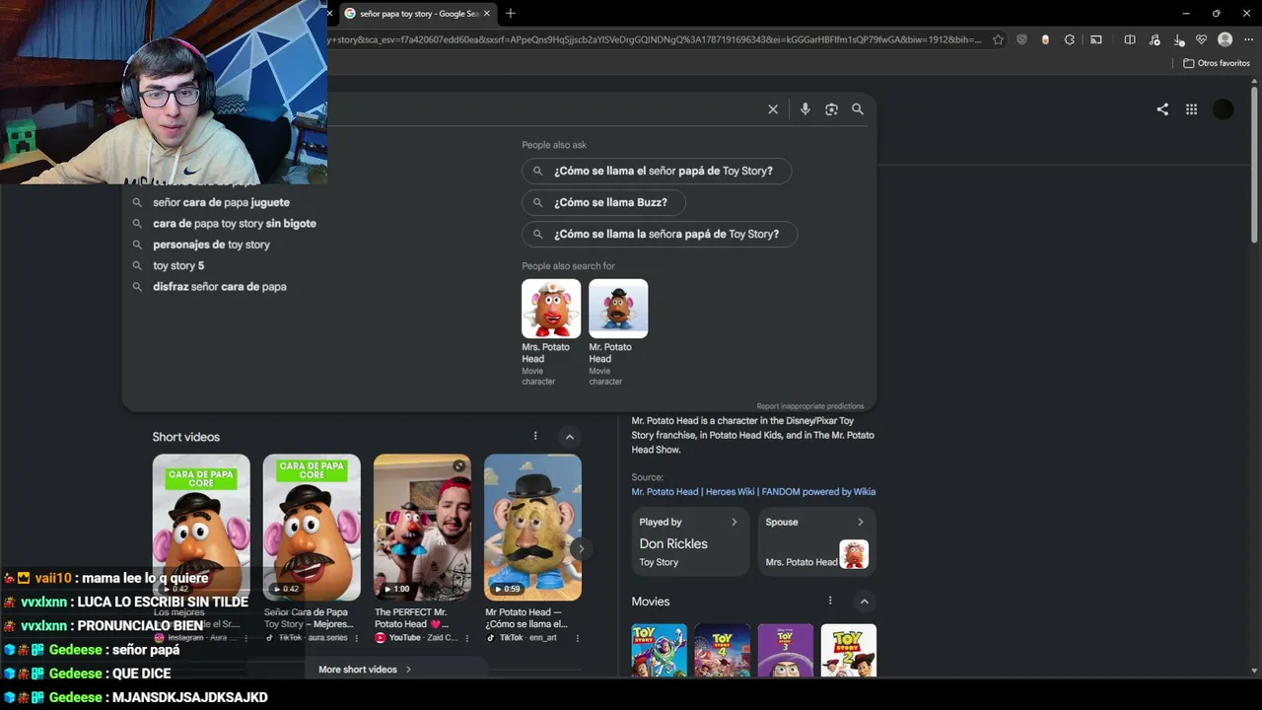Play The PERFECT Mr. Potato Head video
Screen dimensions: 1262x710
(422, 527)
